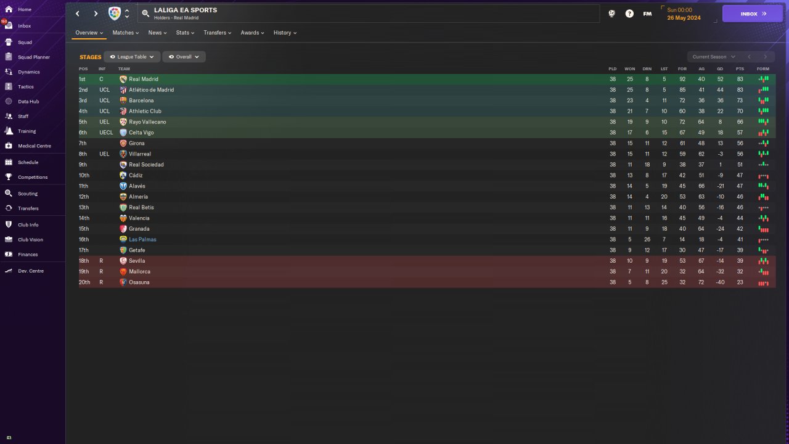Click the forward navigation arrow
Viewport: 789px width, 444px height.
(96, 14)
